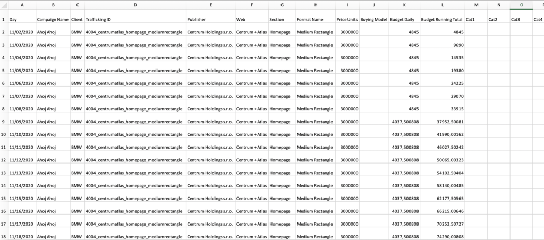The image size is (544, 240).
Task: Select row 18 header
Action: [x=3, y=236]
